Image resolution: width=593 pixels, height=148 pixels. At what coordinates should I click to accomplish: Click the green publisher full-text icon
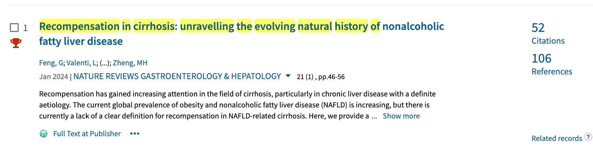point(44,134)
